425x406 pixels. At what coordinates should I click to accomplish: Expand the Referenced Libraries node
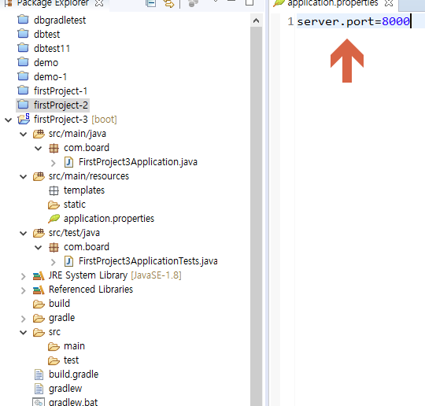[x=24, y=290]
